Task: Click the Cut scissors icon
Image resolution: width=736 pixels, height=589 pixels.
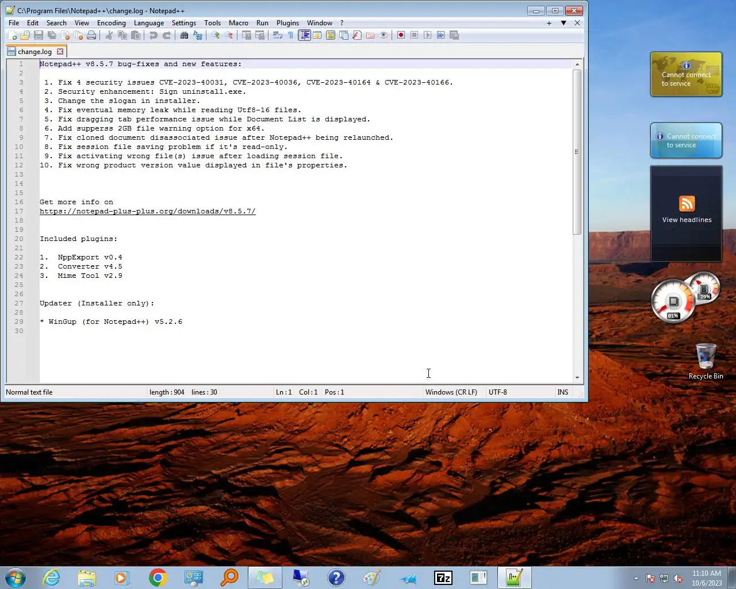Action: coord(109,35)
